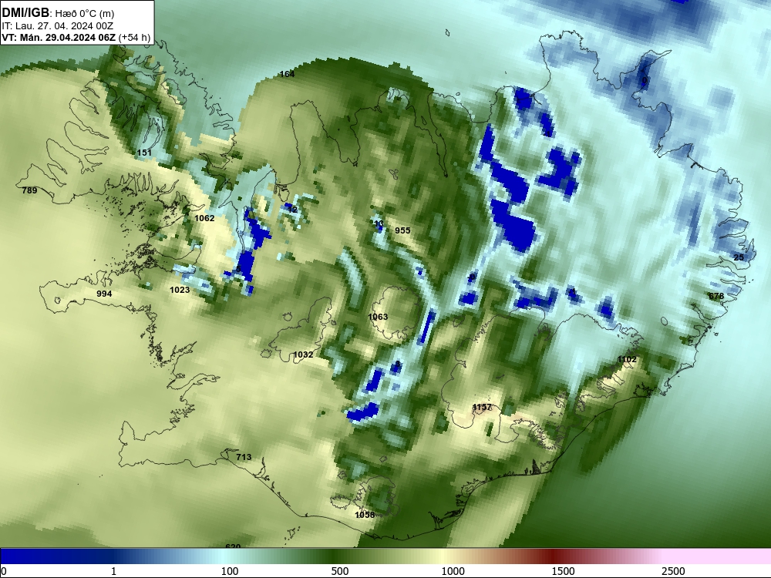
Task: Click the legend label 2500
Action: coord(673,571)
